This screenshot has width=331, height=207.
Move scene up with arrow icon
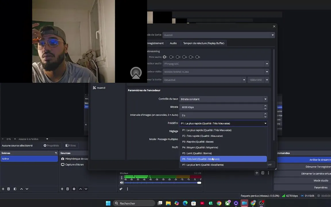[22, 189]
